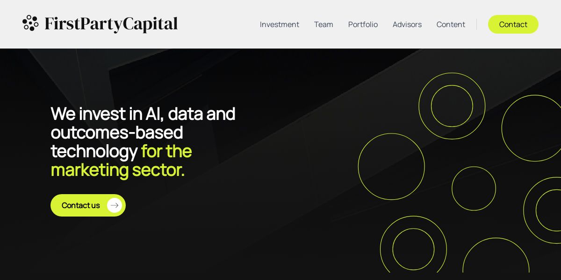Click the FirstPartyCapital dotted logo icon
Viewport: 561px width, 280px height.
point(30,23)
